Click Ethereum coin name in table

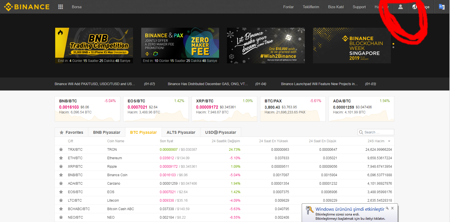(x=115, y=158)
